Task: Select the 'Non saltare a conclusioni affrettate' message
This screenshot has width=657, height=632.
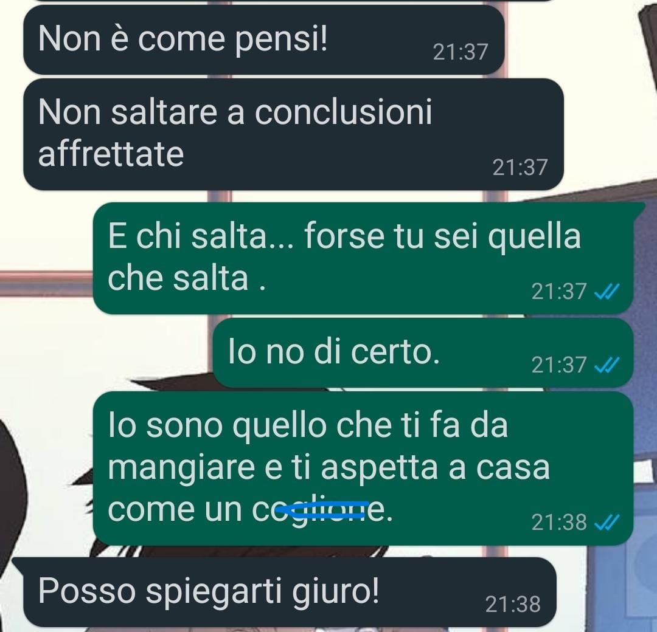Action: (293, 134)
